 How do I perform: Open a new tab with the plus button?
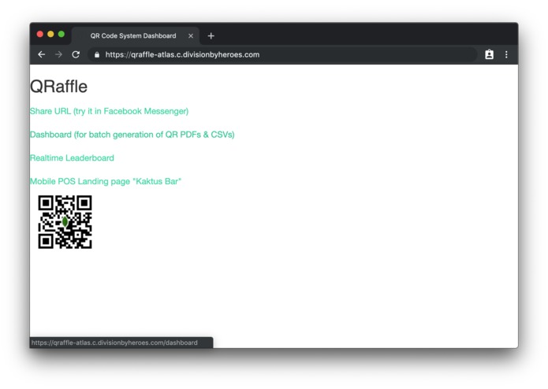[211, 36]
